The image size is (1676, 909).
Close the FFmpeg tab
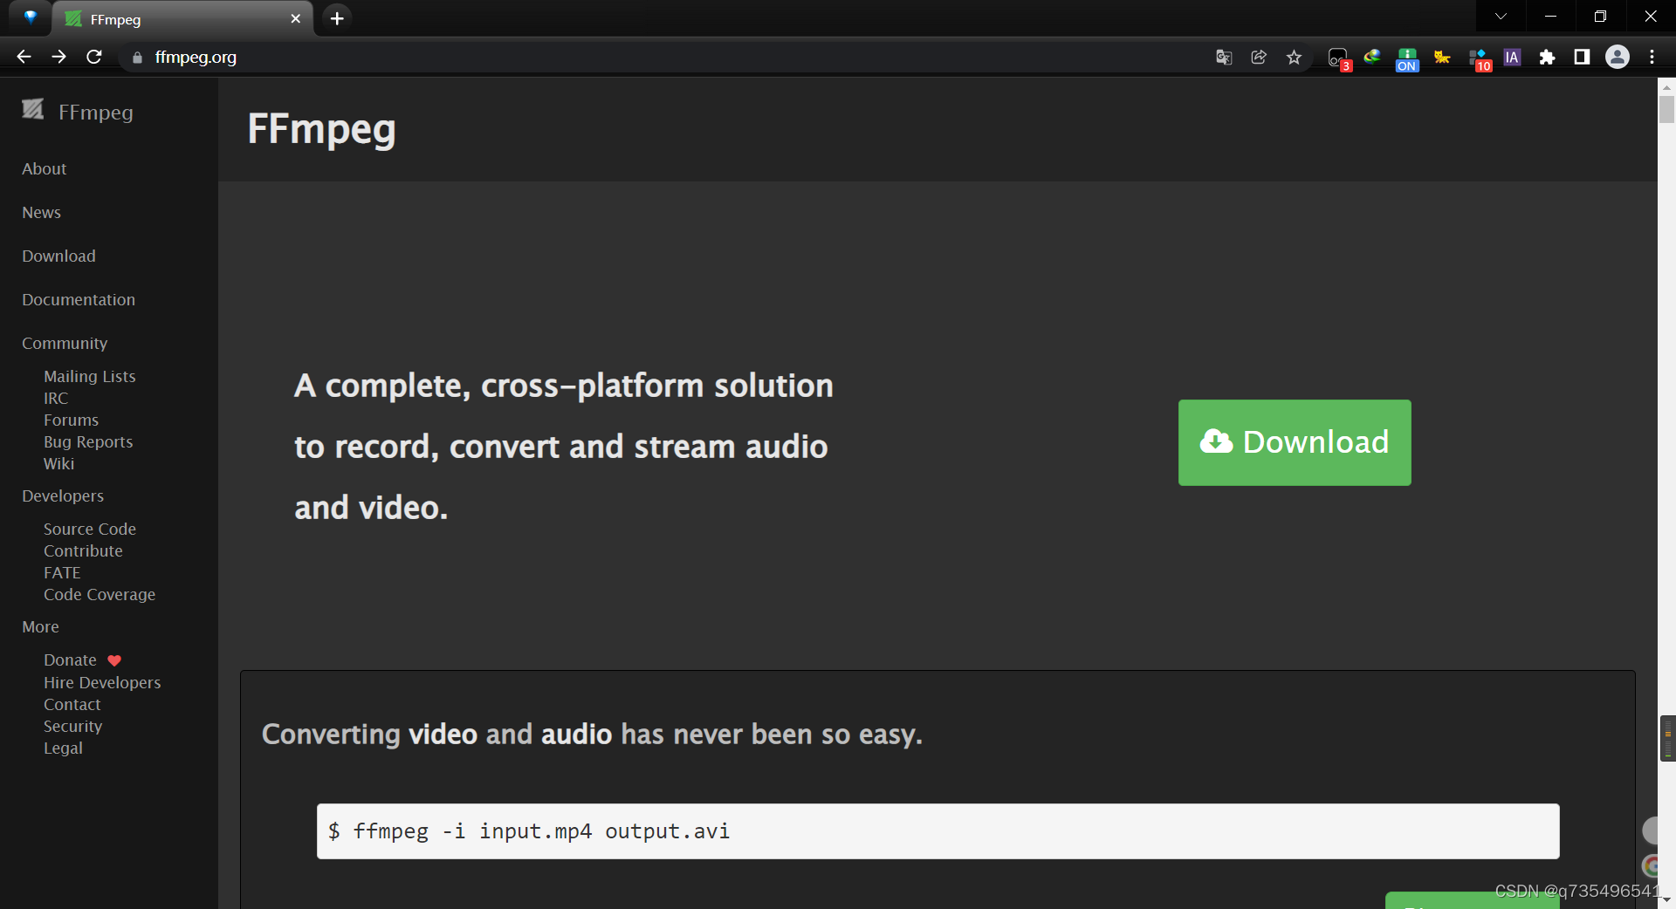295,19
